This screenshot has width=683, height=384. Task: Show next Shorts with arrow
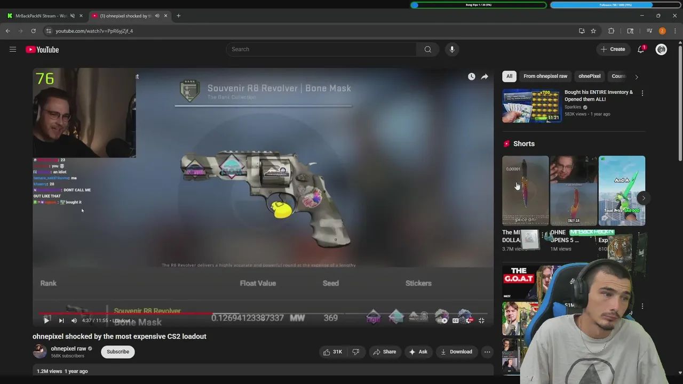(644, 198)
